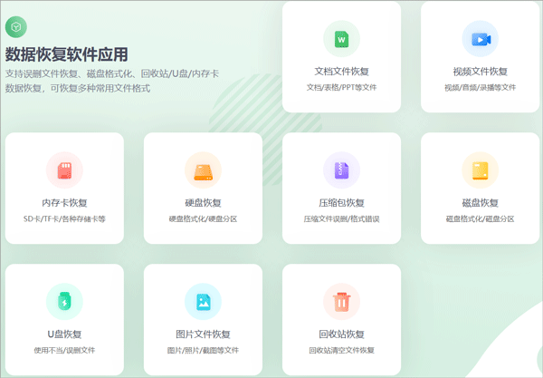Click the orange hard disk icon
The height and width of the screenshot is (378, 543).
point(203,170)
